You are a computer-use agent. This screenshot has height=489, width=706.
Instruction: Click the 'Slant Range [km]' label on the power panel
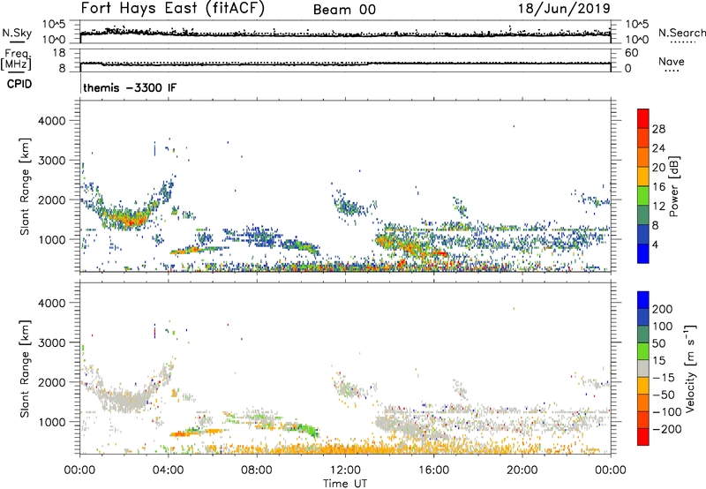click(x=25, y=186)
